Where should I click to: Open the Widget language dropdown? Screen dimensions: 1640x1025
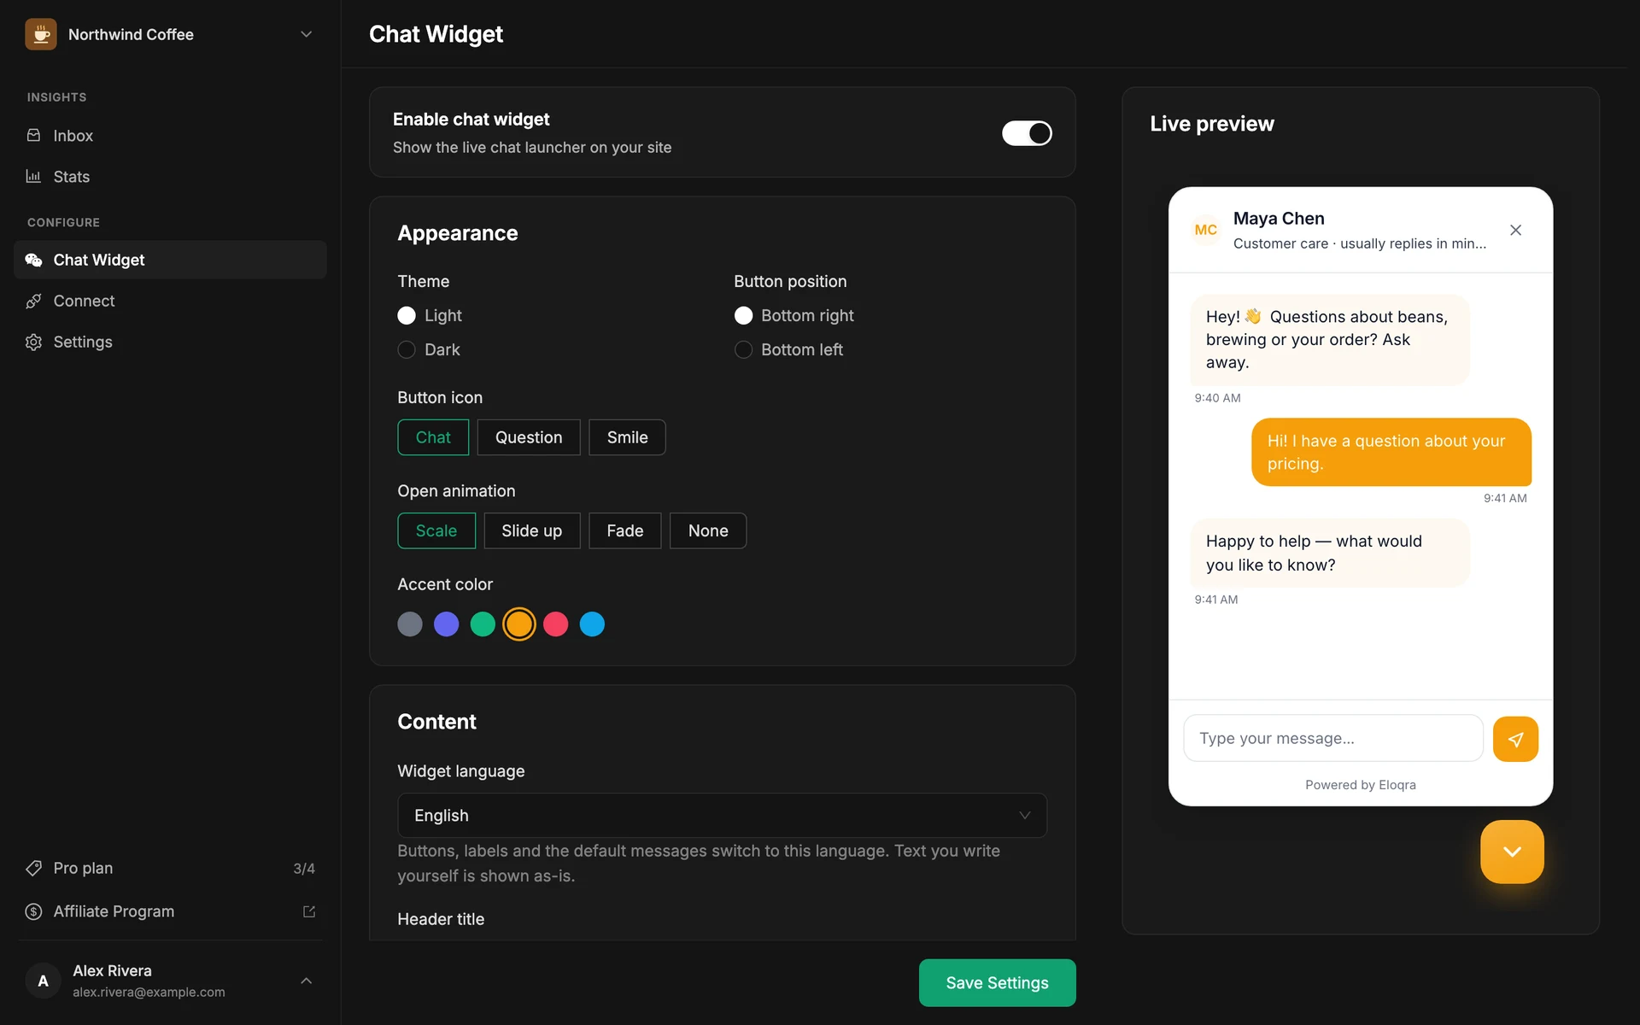722,816
